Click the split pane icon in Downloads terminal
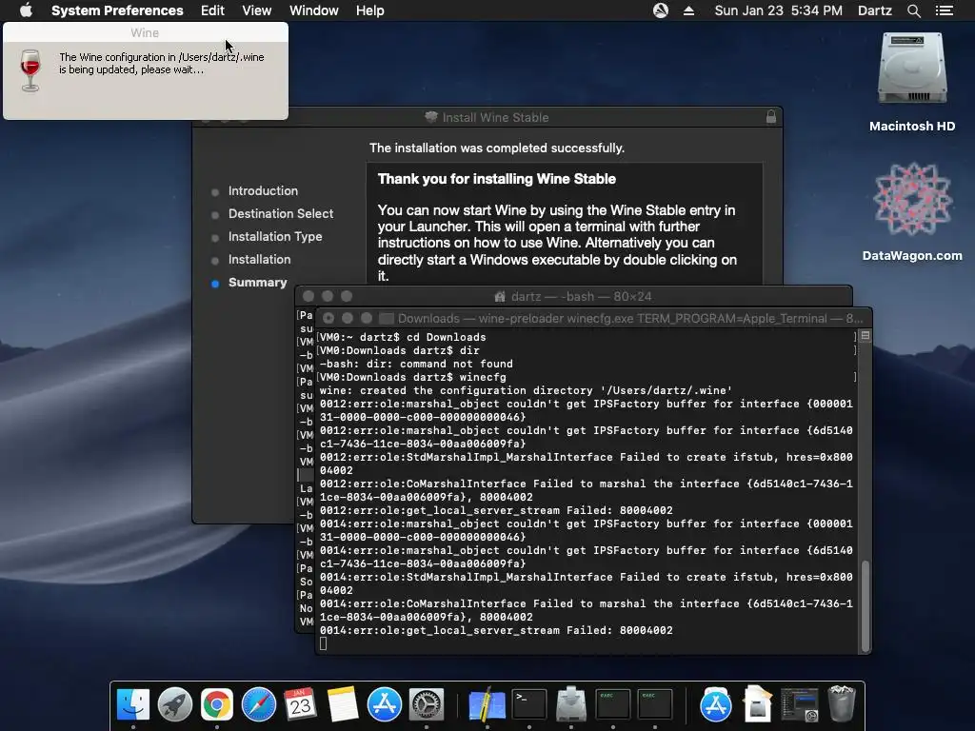The width and height of the screenshot is (975, 731). point(865,336)
